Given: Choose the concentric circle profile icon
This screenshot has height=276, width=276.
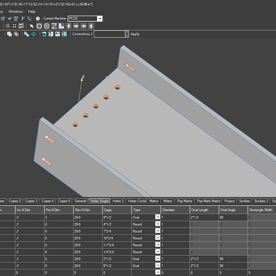Looking at the screenshot, I should tap(47, 26).
